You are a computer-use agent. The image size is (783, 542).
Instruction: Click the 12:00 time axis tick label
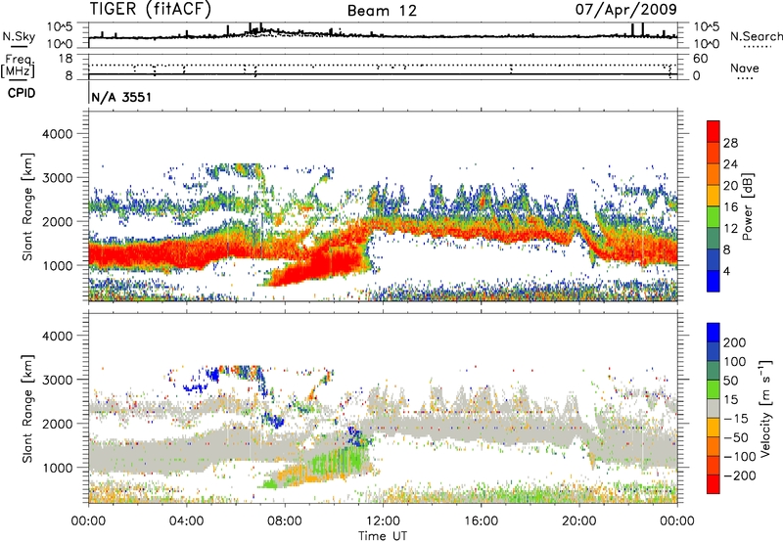point(383,521)
